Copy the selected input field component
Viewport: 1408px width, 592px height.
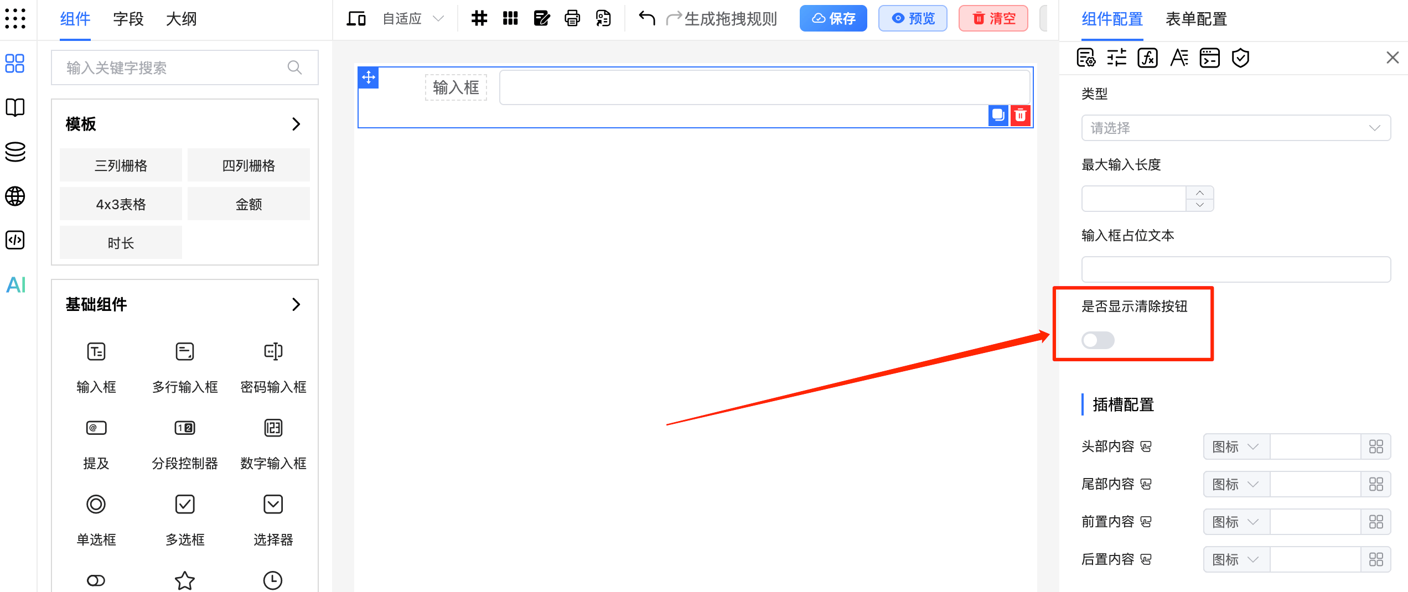998,115
